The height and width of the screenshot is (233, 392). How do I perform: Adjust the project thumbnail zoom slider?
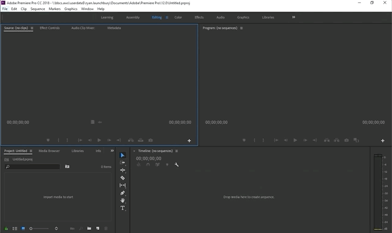(x=39, y=229)
